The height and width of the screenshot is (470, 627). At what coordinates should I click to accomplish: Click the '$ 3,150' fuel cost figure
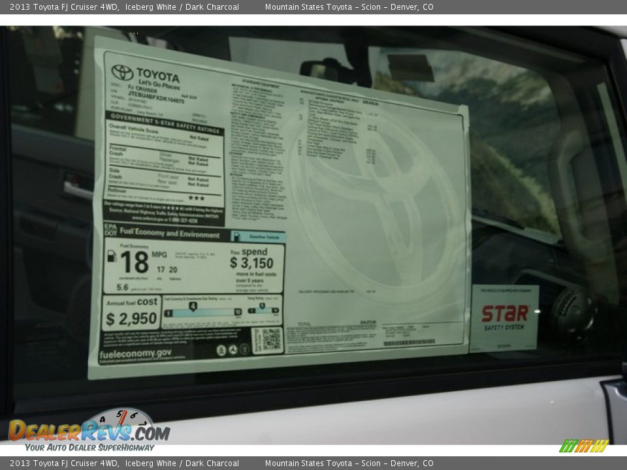click(251, 263)
